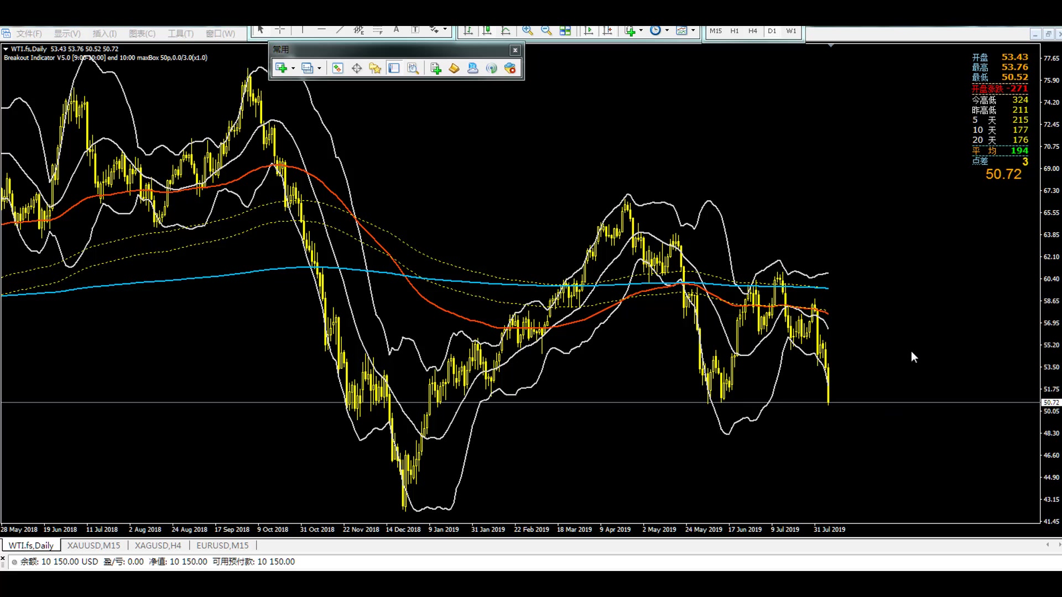1062x597 pixels.
Task: Expand new chart dropdown arrow
Action: [x=293, y=69]
